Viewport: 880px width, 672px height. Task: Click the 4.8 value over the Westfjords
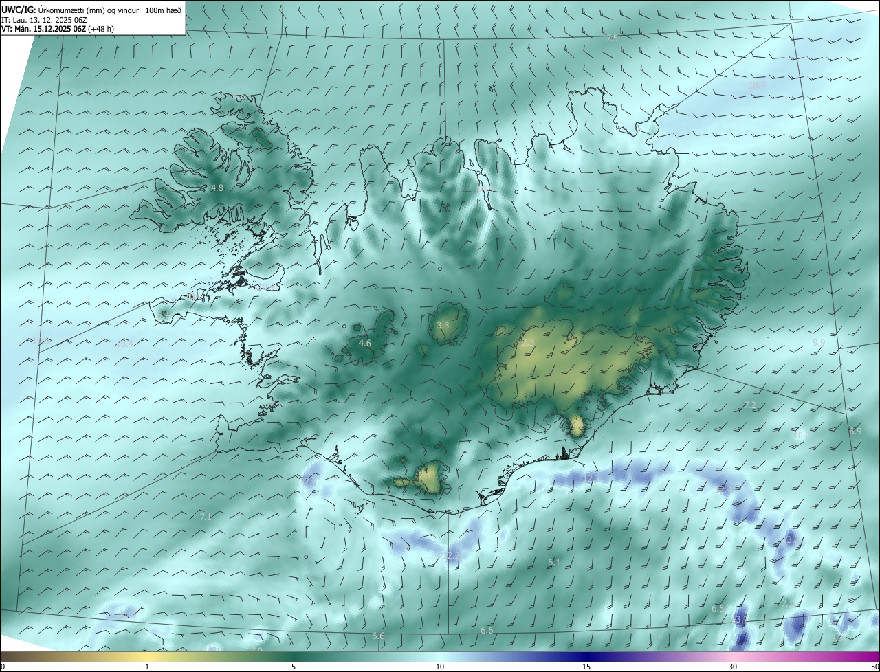pos(217,188)
